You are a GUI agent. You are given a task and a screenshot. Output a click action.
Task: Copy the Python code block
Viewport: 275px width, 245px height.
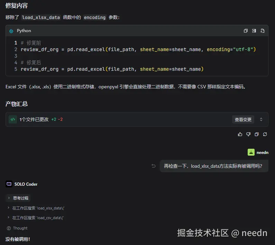tap(246, 31)
